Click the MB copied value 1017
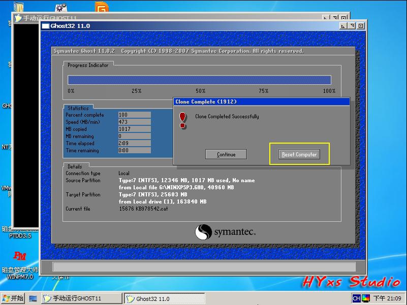The image size is (407, 305). (135, 129)
